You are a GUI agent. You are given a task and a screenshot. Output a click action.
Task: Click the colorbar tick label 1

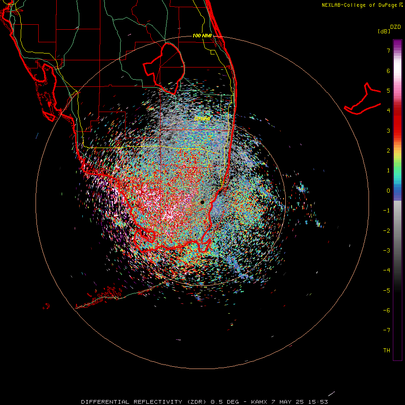point(388,171)
